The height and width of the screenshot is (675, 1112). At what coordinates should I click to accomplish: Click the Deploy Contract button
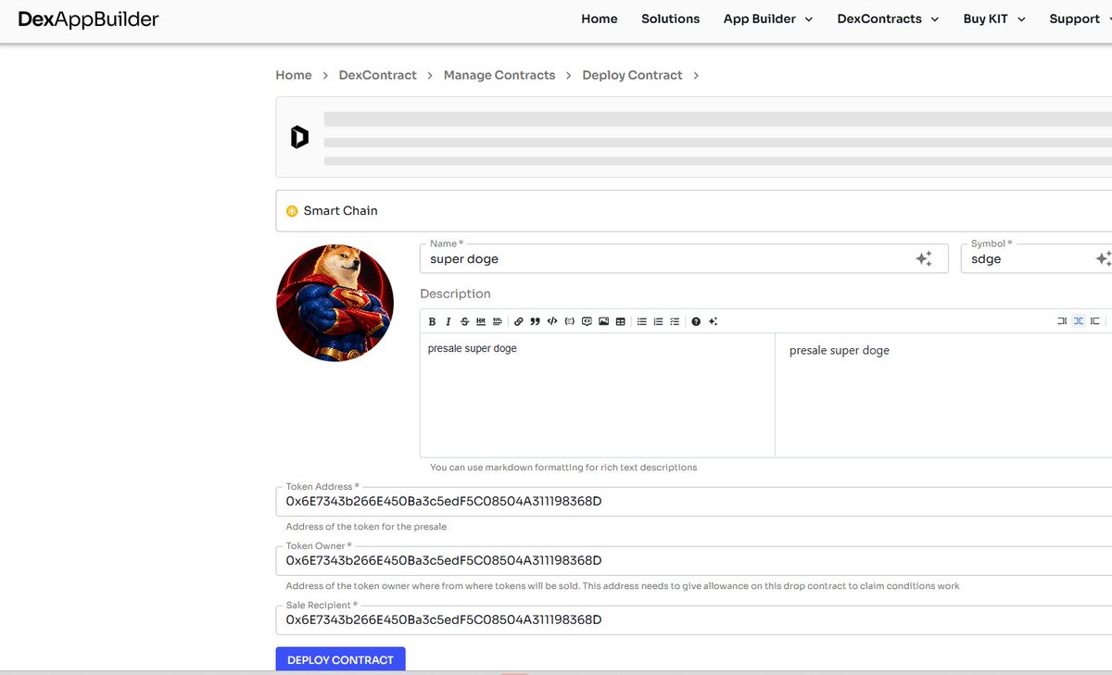340,659
